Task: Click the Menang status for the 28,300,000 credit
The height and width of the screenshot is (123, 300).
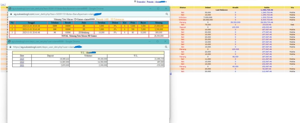Action: click(183, 22)
